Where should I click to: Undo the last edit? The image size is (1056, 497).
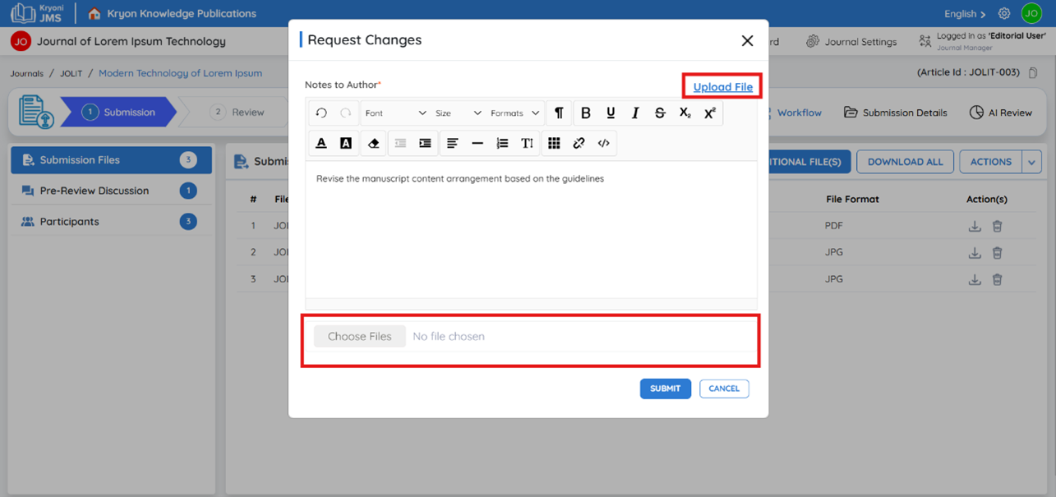point(321,113)
